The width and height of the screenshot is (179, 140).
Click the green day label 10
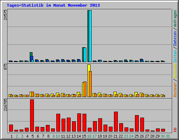tap(58, 136)
